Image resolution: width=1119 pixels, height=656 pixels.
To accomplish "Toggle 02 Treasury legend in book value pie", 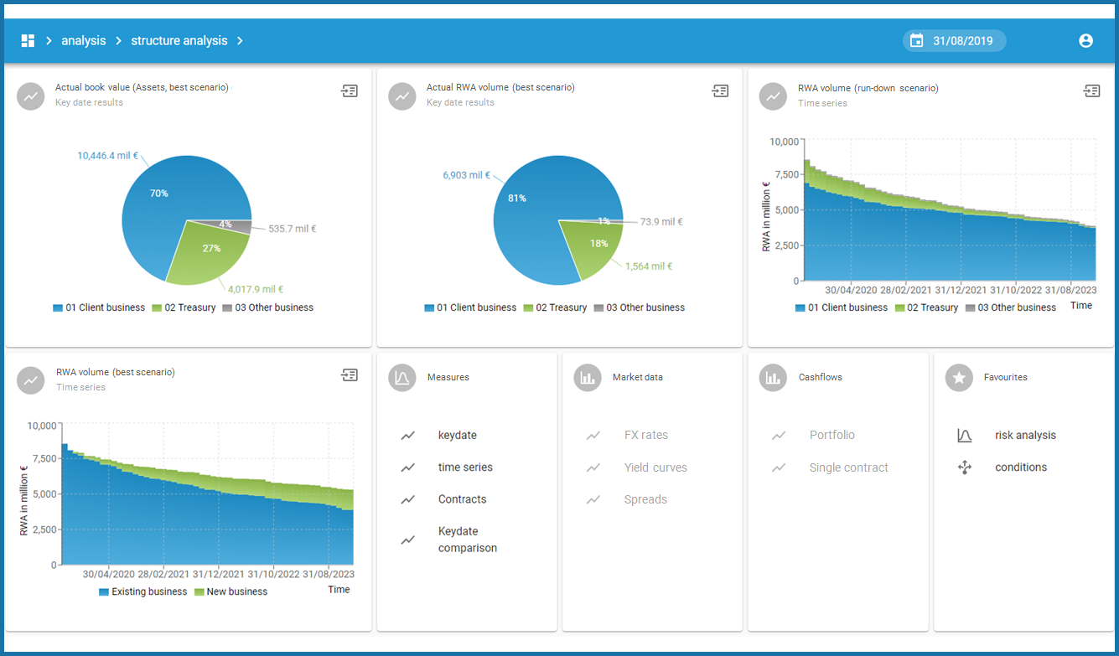I will coord(184,307).
